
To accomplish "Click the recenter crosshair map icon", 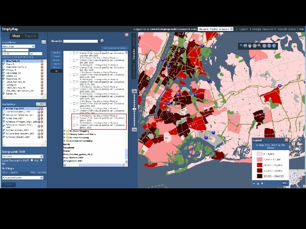I will tap(241, 45).
